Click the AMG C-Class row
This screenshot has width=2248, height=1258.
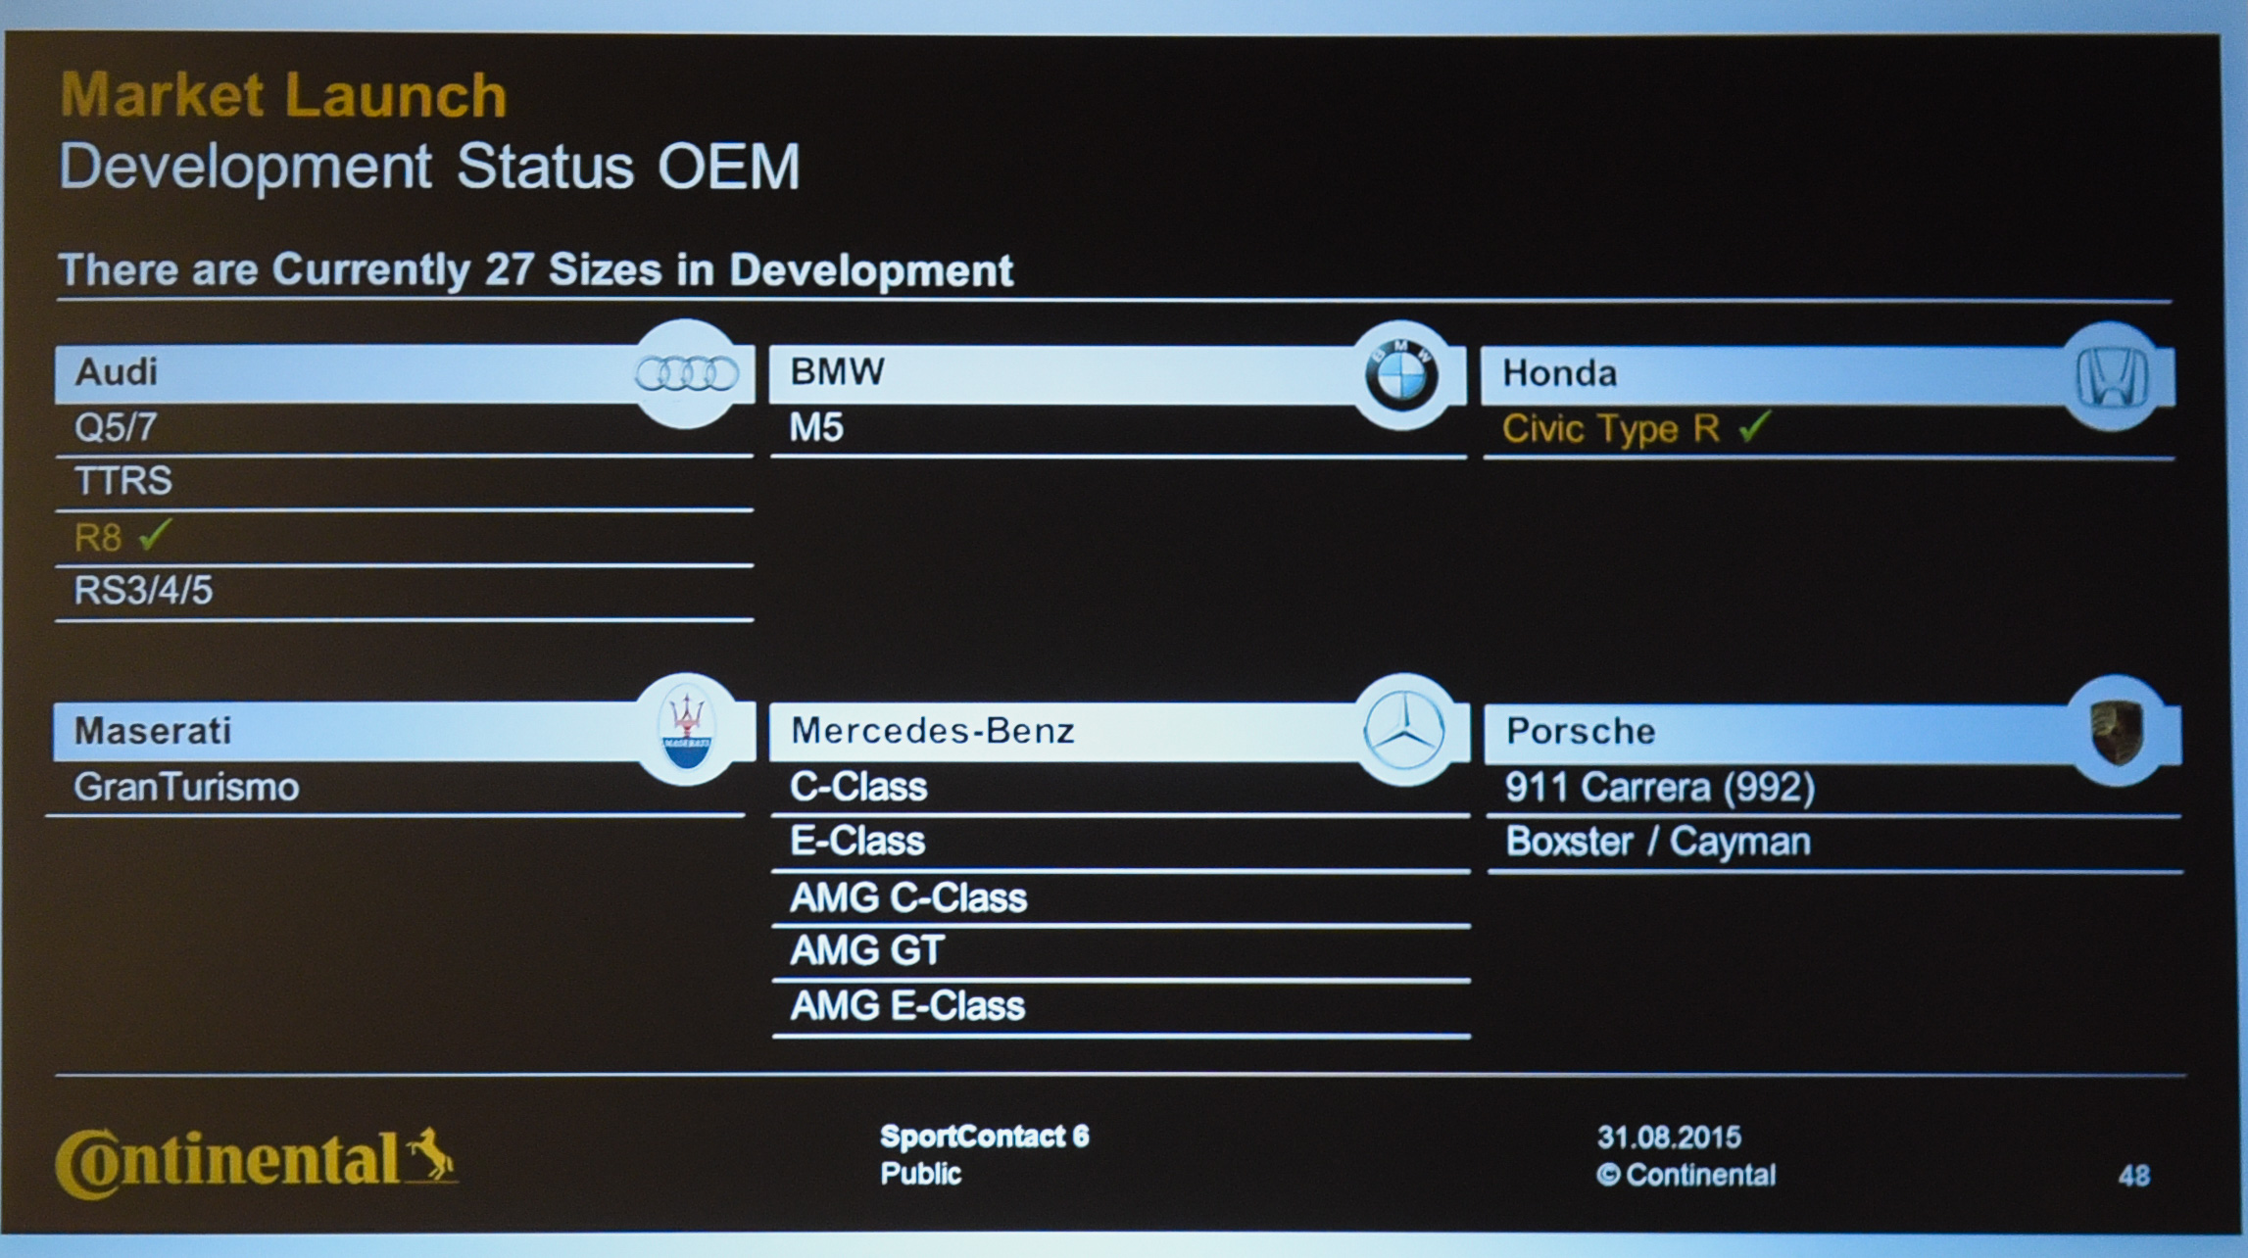click(x=1121, y=897)
